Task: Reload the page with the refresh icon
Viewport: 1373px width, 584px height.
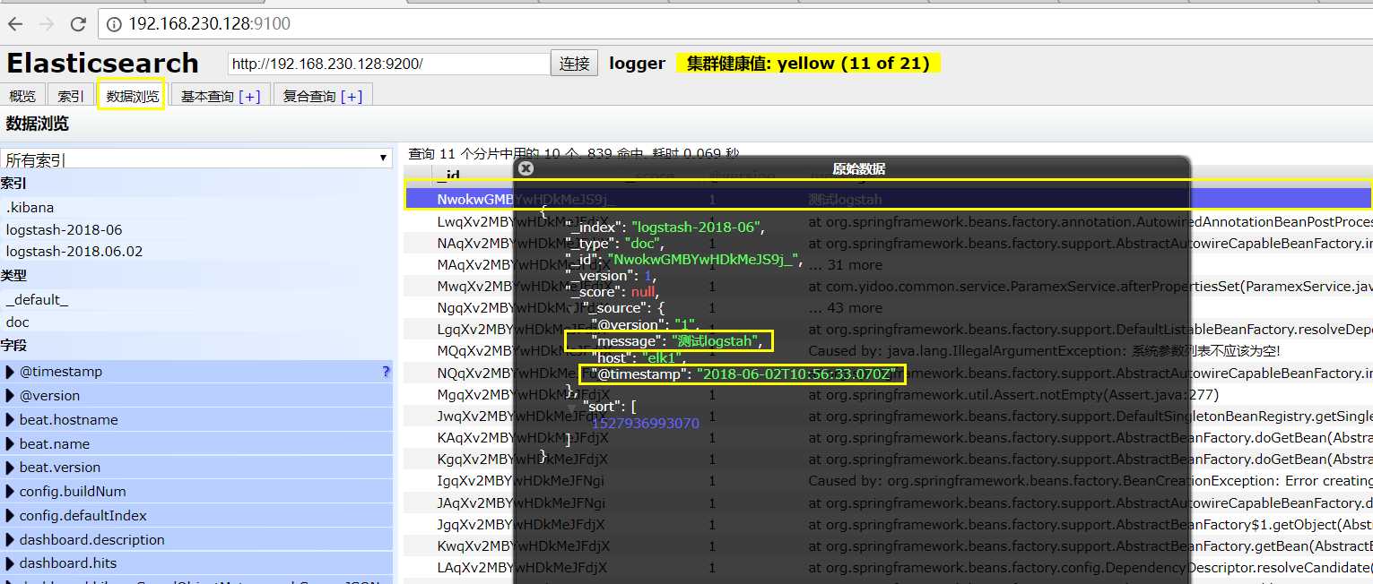Action: (78, 24)
